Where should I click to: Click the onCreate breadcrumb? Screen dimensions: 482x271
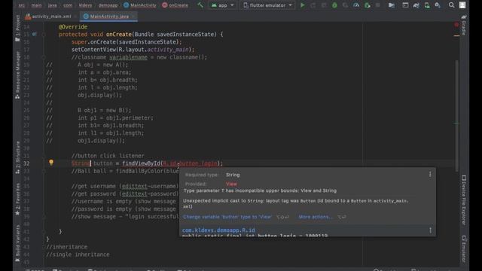(175, 5)
